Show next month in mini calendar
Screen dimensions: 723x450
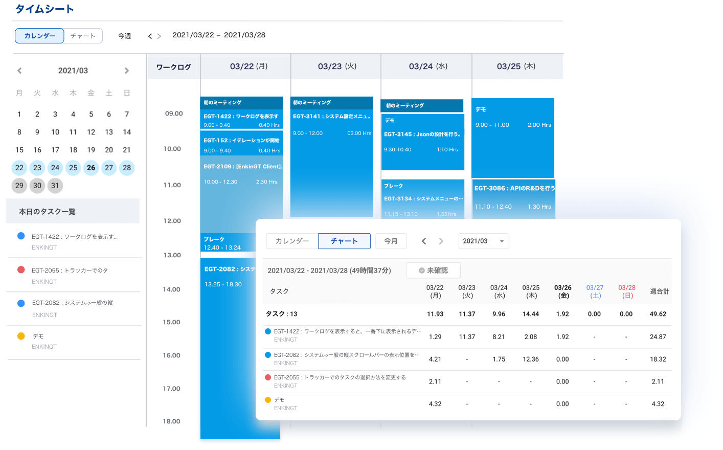pyautogui.click(x=127, y=71)
